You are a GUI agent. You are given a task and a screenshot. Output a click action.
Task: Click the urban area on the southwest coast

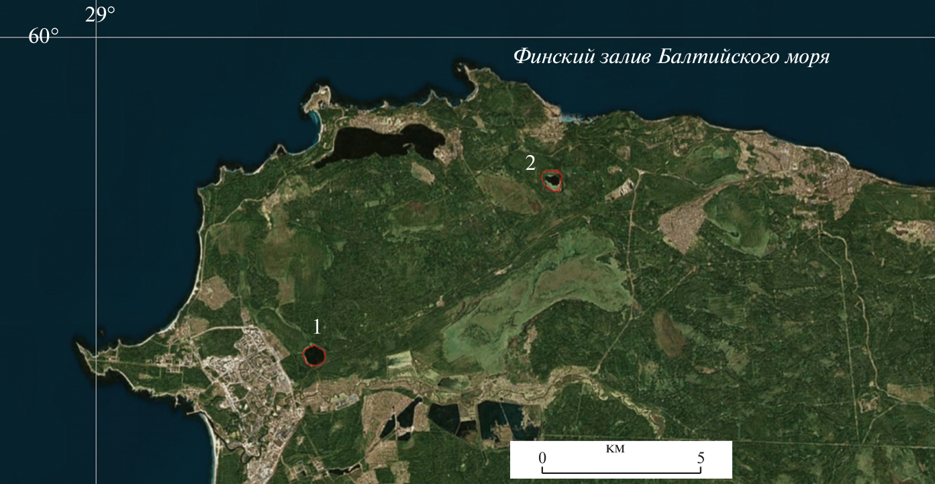click(248, 376)
